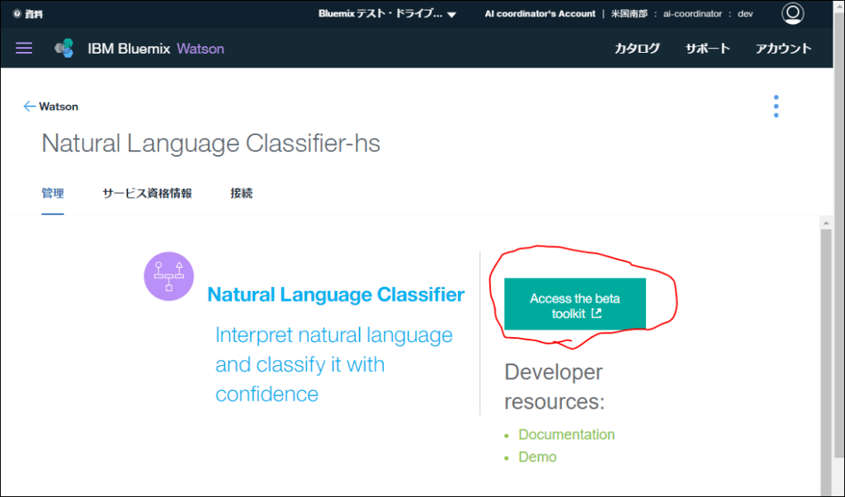845x497 pixels.
Task: Open the user profile avatar icon
Action: [x=792, y=13]
